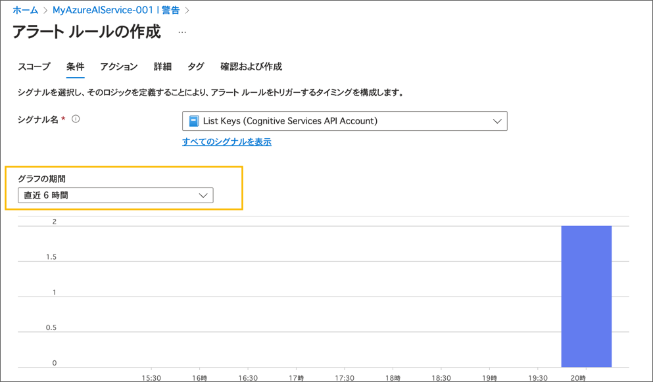Select the 条件 tab

[76, 66]
